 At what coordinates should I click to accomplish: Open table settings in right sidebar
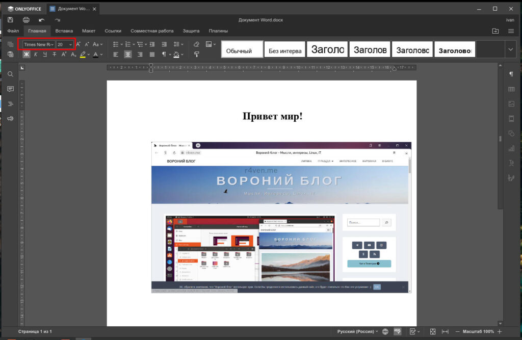pyautogui.click(x=511, y=89)
